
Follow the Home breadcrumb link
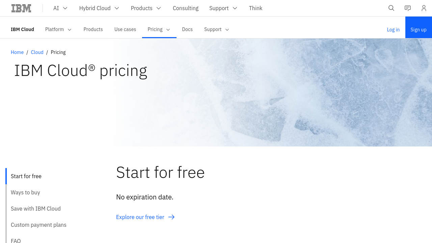coord(17,52)
